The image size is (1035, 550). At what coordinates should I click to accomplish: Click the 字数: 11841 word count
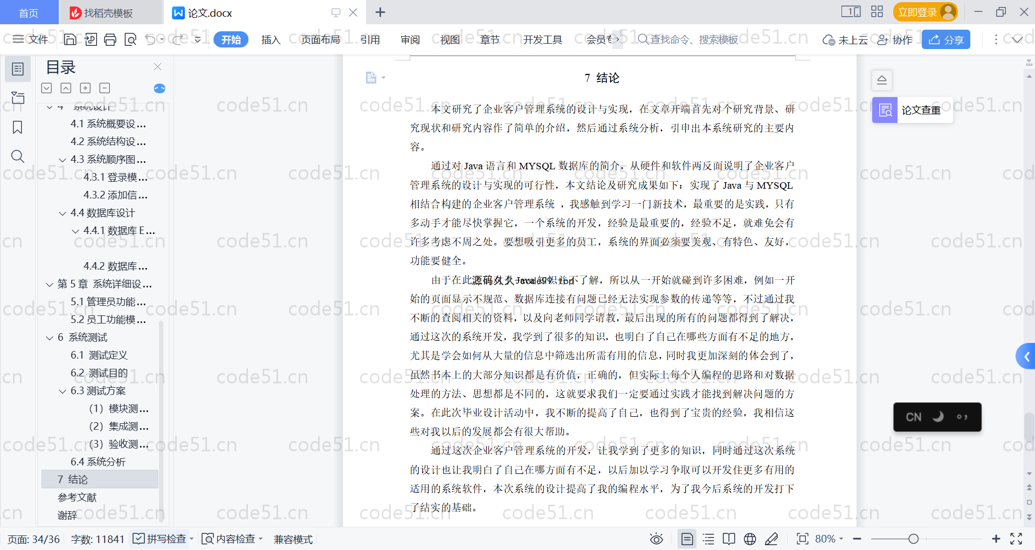click(98, 539)
